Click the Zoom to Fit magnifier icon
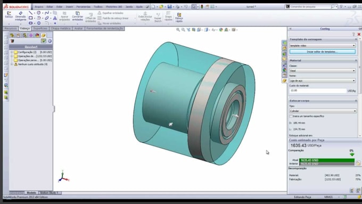 click(178, 30)
